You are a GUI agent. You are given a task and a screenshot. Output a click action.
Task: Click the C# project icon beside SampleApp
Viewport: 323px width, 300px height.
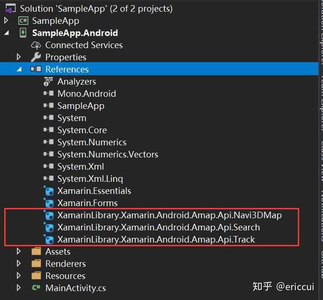coord(23,21)
